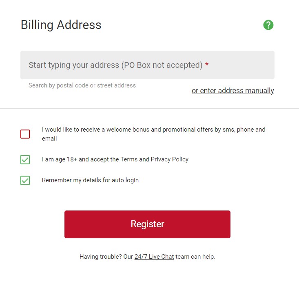Open the Privacy Policy link
This screenshot has height=282, width=299.
(169, 159)
